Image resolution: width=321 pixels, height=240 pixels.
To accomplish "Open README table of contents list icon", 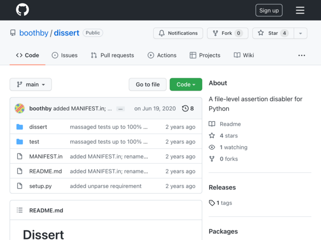I will coord(20,210).
